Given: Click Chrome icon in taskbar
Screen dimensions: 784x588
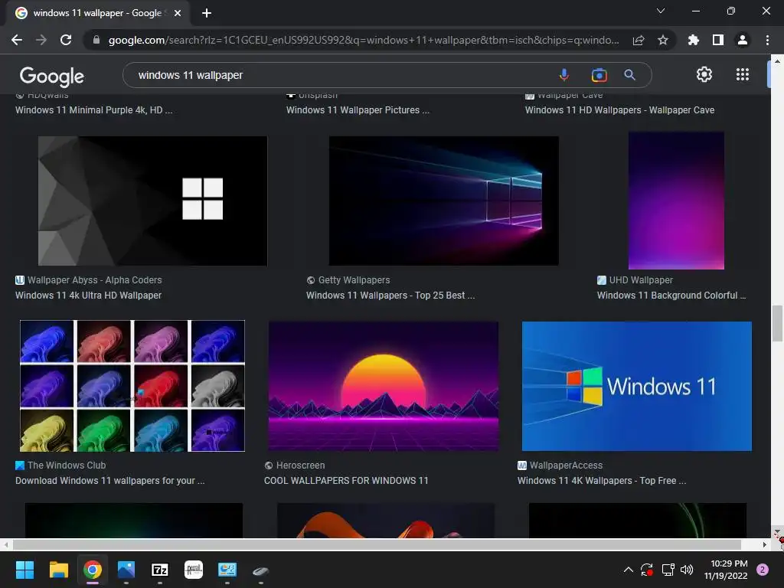Looking at the screenshot, I should [93, 570].
